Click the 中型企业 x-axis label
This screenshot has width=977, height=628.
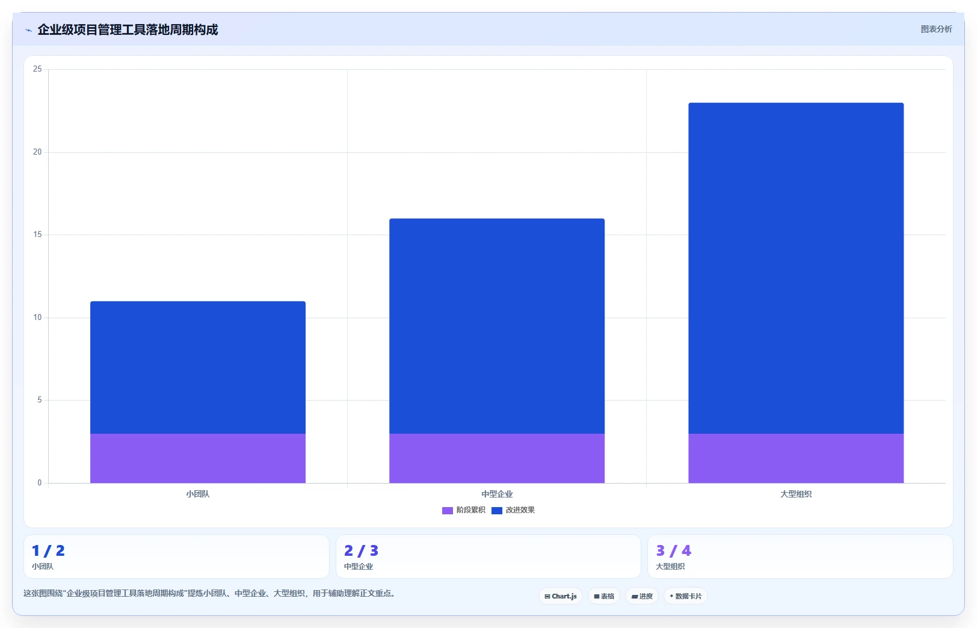click(497, 494)
